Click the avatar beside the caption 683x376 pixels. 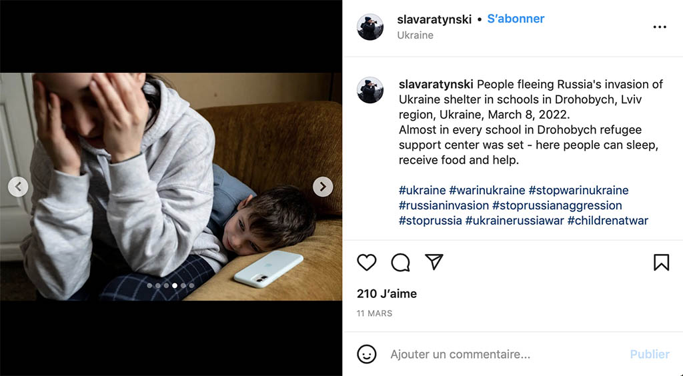coord(370,90)
